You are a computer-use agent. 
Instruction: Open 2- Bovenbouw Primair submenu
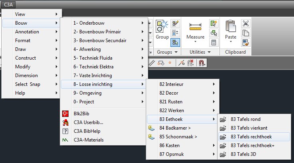pyautogui.click(x=103, y=32)
